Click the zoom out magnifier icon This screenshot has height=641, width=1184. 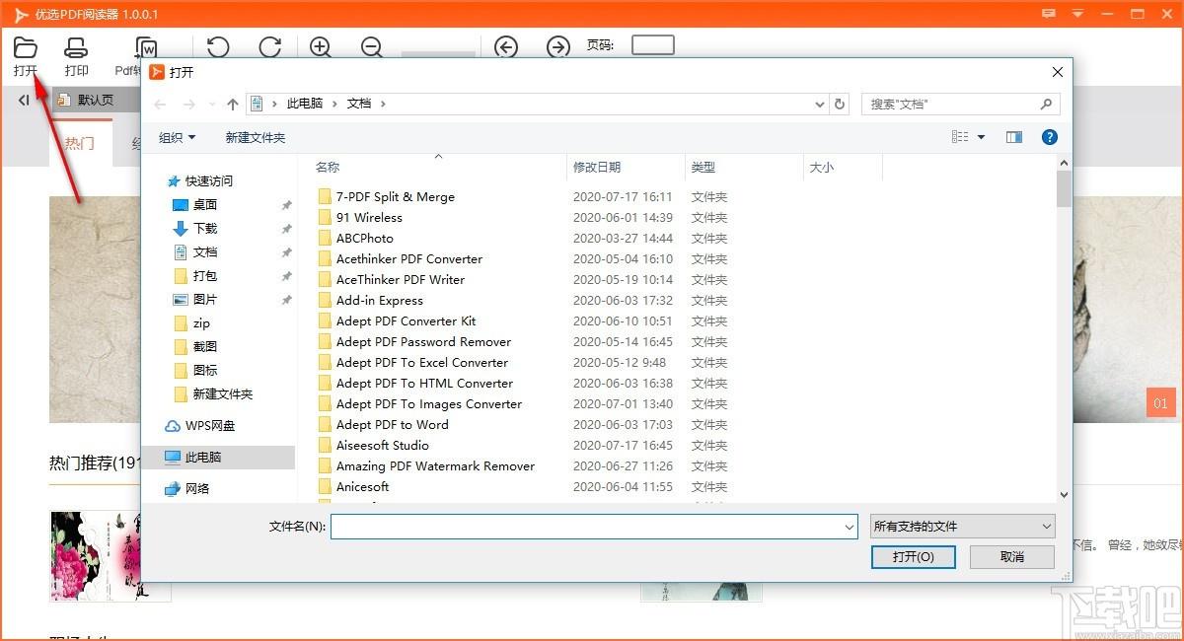[372, 47]
